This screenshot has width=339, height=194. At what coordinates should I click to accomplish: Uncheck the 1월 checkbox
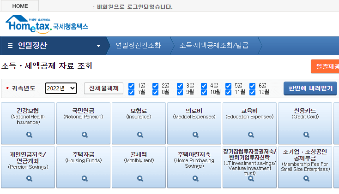point(131,86)
